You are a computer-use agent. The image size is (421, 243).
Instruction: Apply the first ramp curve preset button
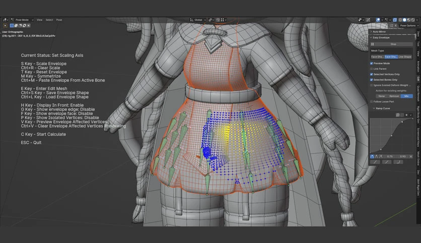point(375,162)
